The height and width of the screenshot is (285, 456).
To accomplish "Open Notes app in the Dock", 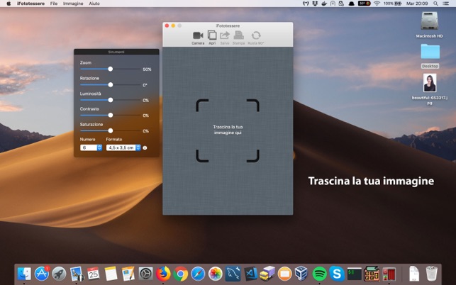I will point(111,274).
